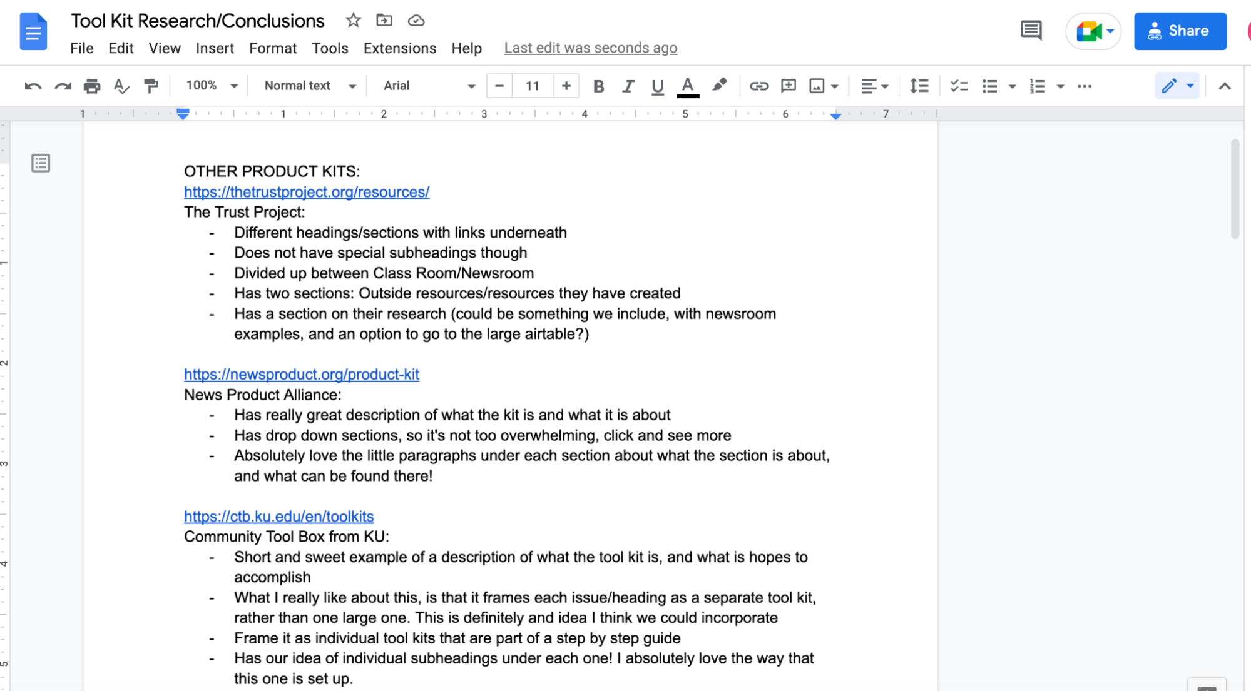The height and width of the screenshot is (691, 1251).
Task: Click the Share button
Action: (x=1180, y=31)
